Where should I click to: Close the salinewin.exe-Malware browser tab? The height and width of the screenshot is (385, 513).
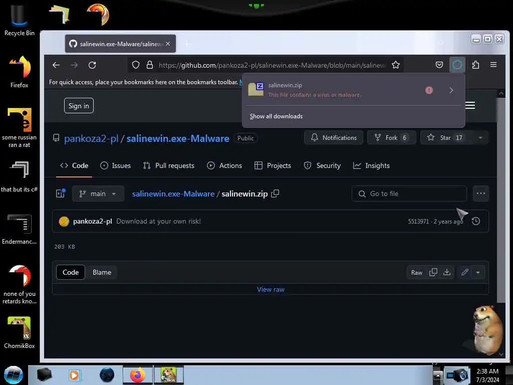(168, 44)
